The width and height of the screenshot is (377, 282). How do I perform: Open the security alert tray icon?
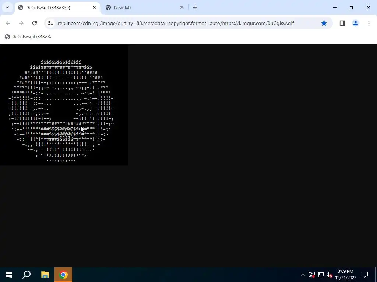click(x=312, y=275)
